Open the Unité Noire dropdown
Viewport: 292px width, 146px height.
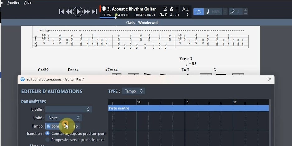(64, 118)
